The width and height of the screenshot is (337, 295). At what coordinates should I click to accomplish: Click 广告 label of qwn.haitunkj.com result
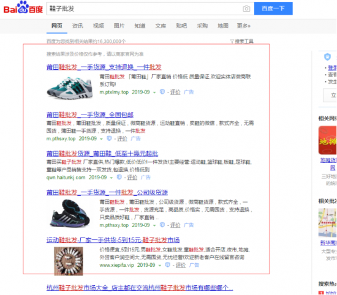[x=146, y=177]
